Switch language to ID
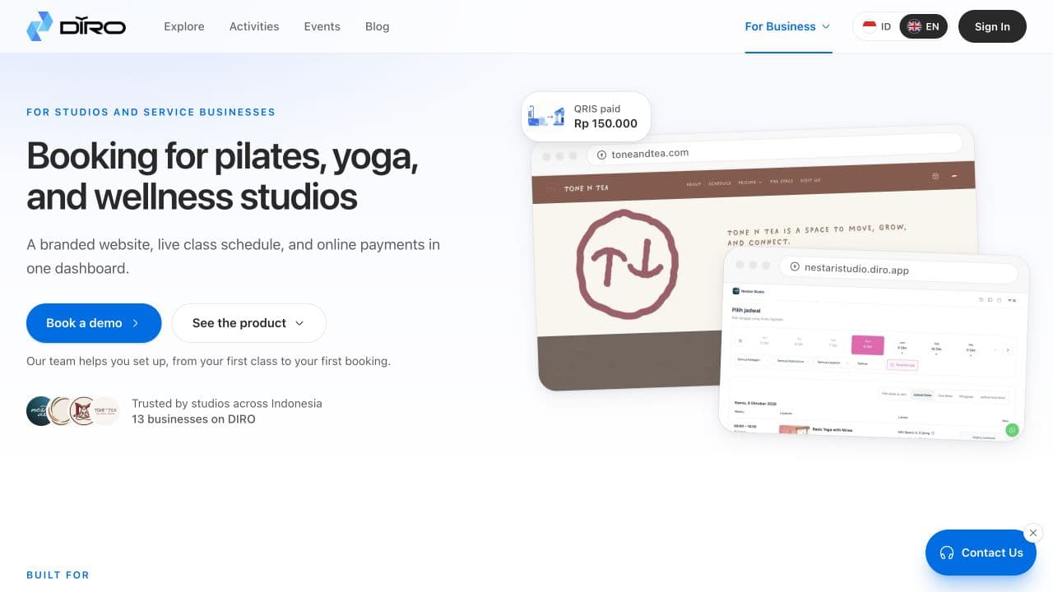The image size is (1053, 592). pos(877,26)
